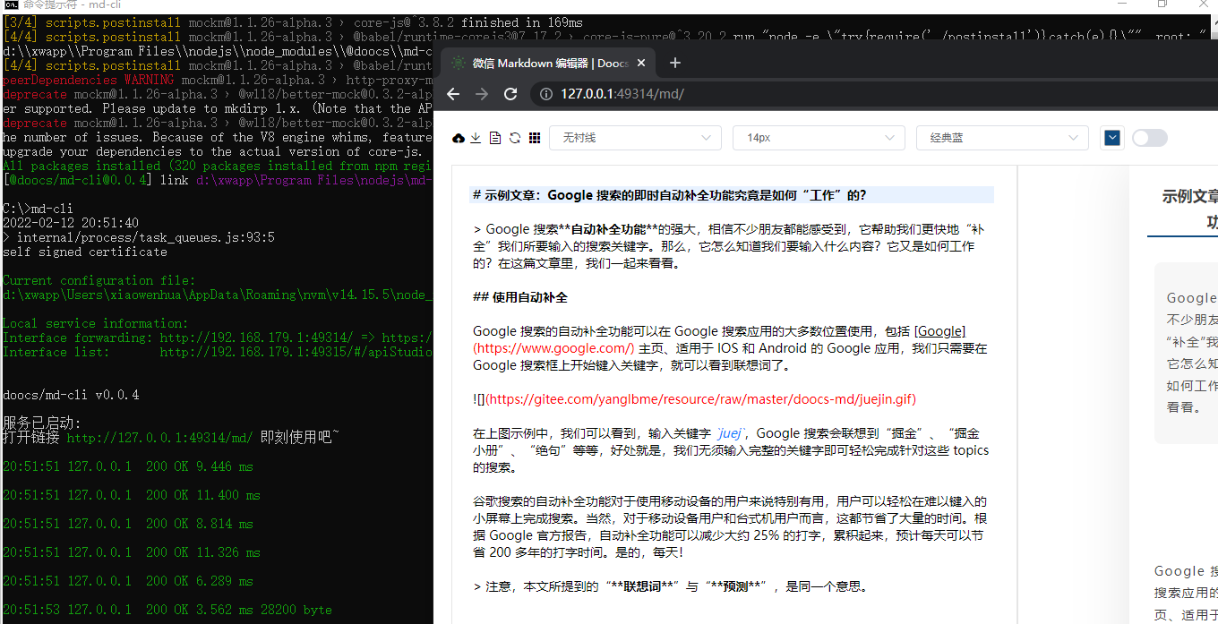Click the Google hyperlink in the preview
1218x624 pixels.
tap(939, 330)
